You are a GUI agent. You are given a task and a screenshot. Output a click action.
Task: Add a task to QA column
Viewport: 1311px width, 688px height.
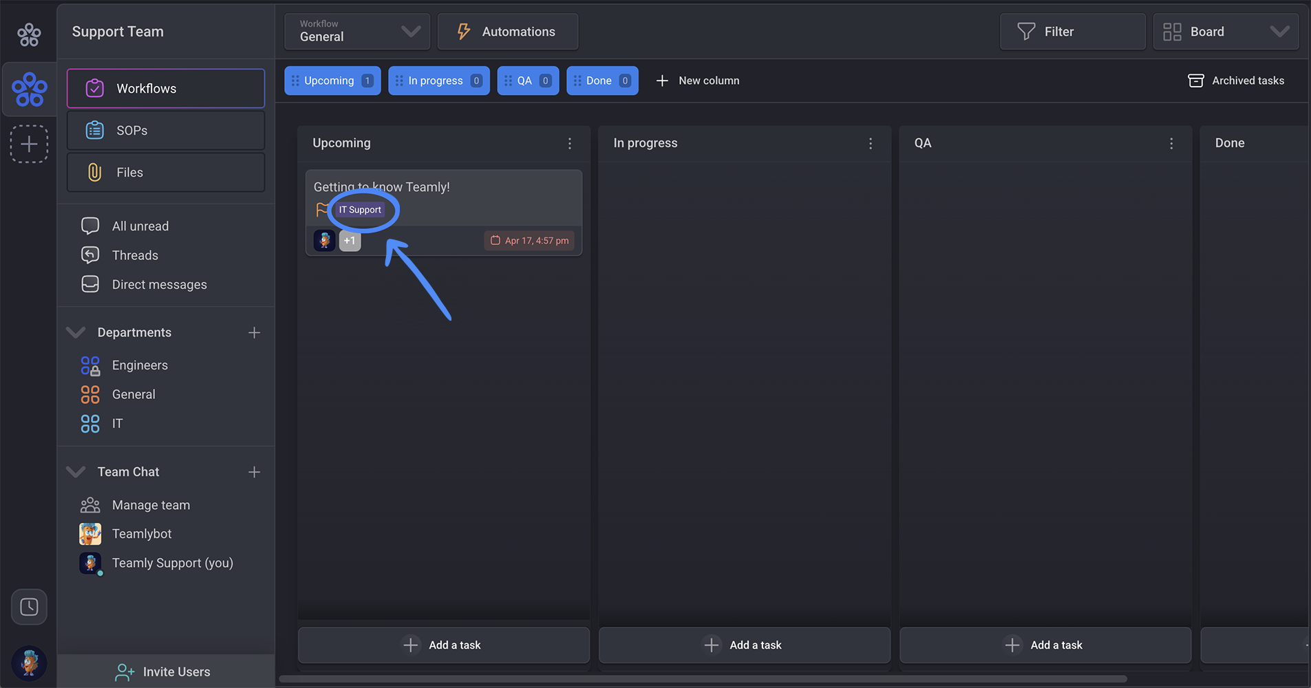click(1045, 645)
